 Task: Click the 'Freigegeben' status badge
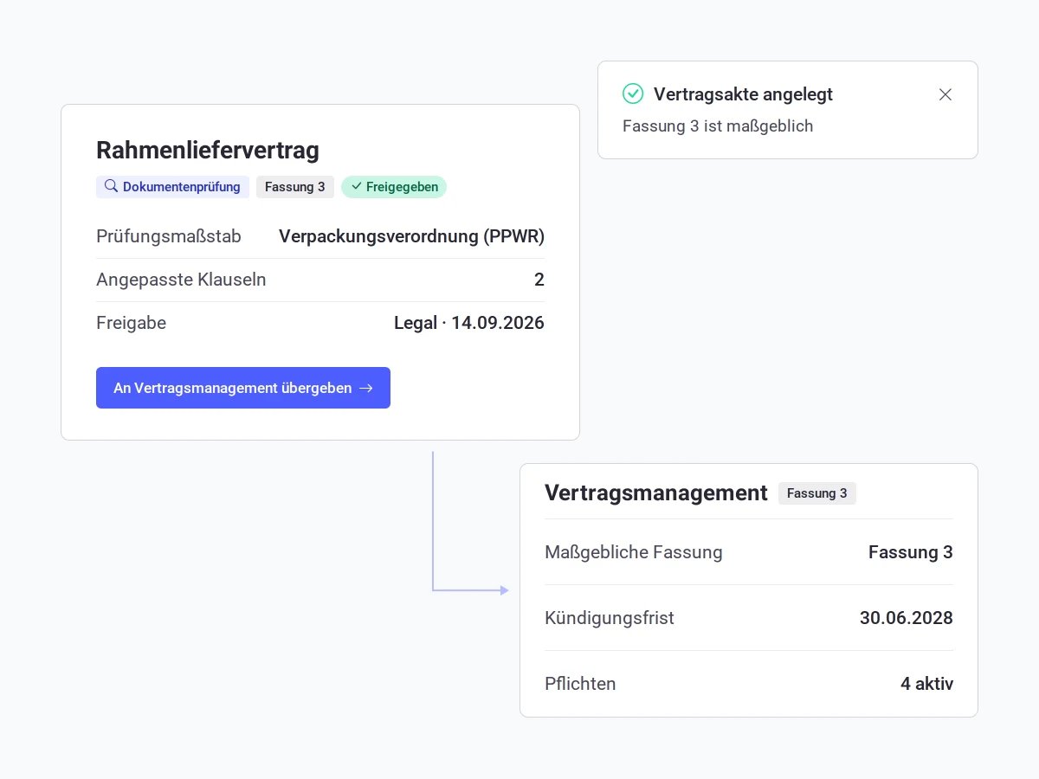click(394, 187)
